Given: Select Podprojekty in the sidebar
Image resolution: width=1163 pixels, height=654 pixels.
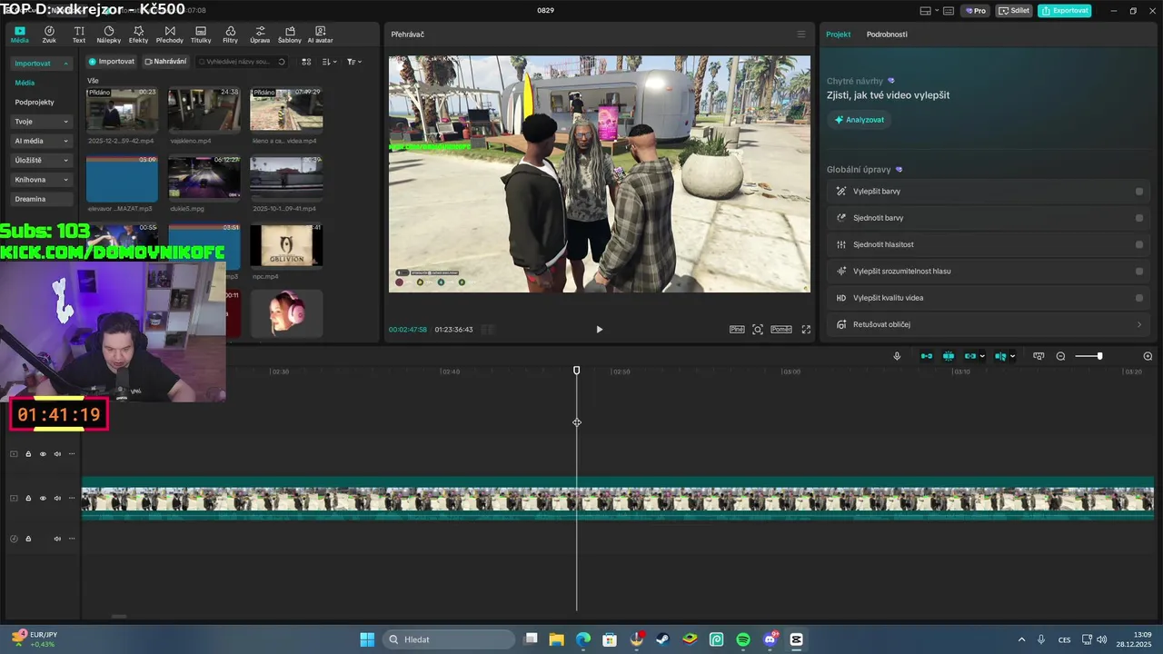Looking at the screenshot, I should pos(35,103).
